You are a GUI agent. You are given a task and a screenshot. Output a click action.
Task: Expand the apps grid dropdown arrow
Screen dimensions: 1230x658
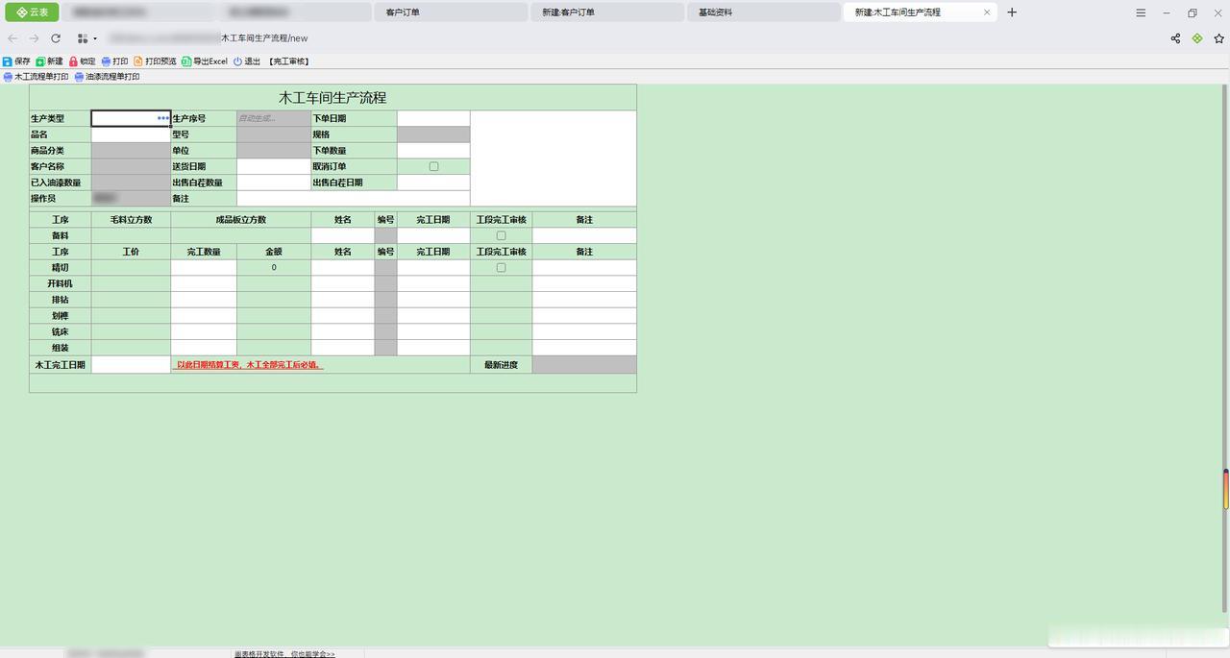point(95,38)
